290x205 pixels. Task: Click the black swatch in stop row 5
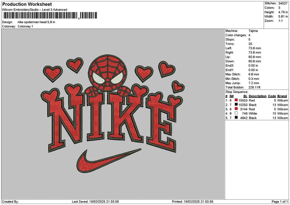click(236, 117)
